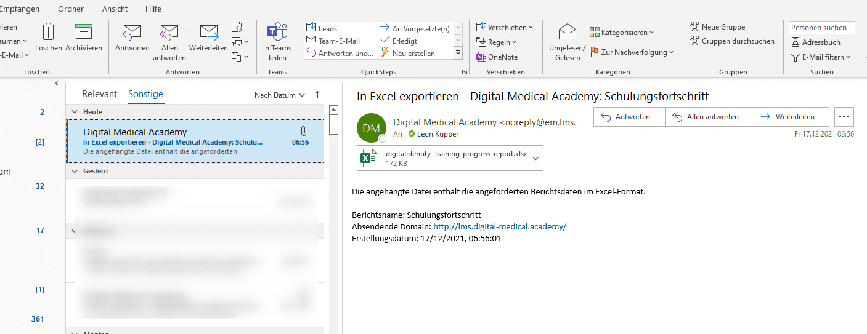Open Zur Nachverfolgung dropdown
The width and height of the screenshot is (867, 334).
632,52
